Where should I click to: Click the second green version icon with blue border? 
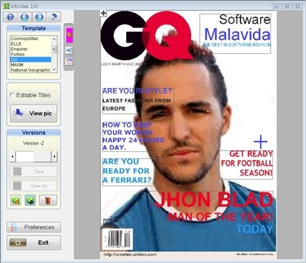pos(30,200)
